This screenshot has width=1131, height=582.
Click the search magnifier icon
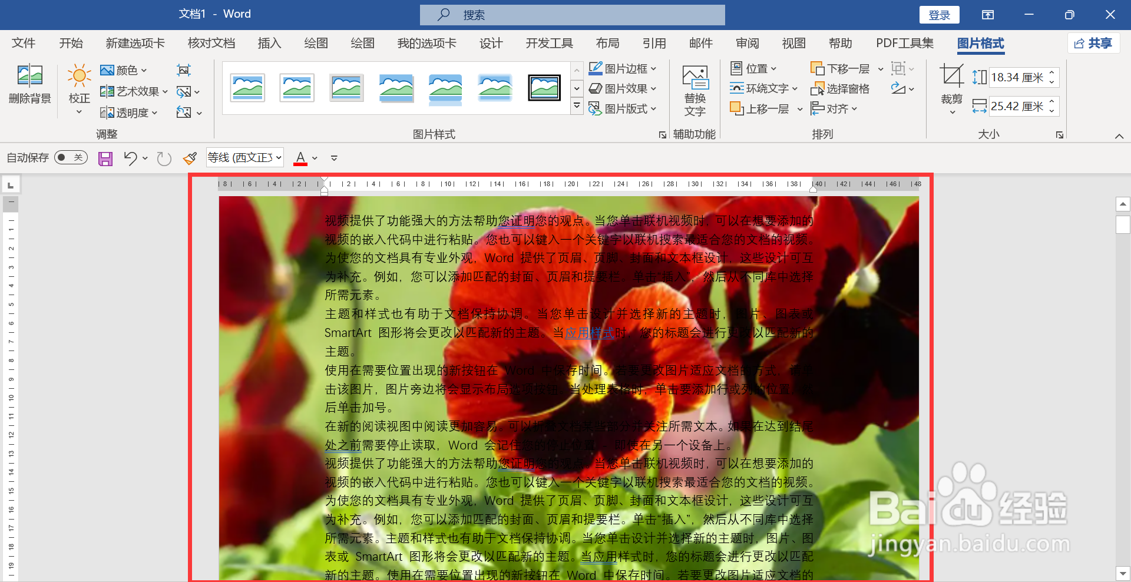tap(444, 14)
